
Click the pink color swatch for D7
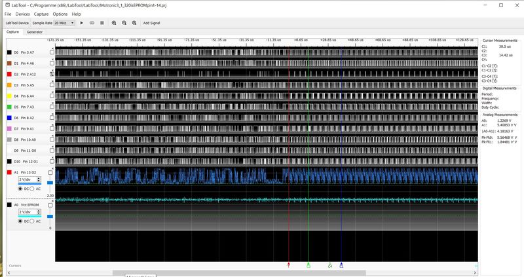click(9, 128)
